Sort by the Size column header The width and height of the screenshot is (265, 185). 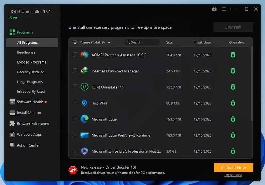169,42
